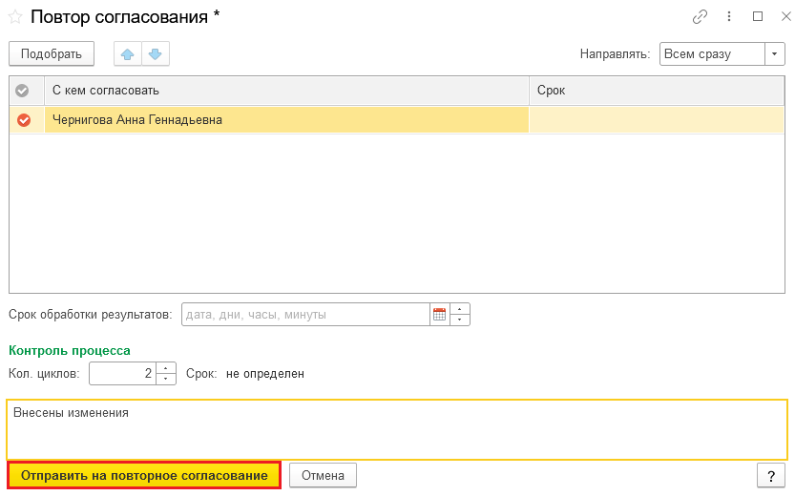This screenshot has width=795, height=496.
Task: Click the Срок обработки результатов input field
Action: [305, 314]
